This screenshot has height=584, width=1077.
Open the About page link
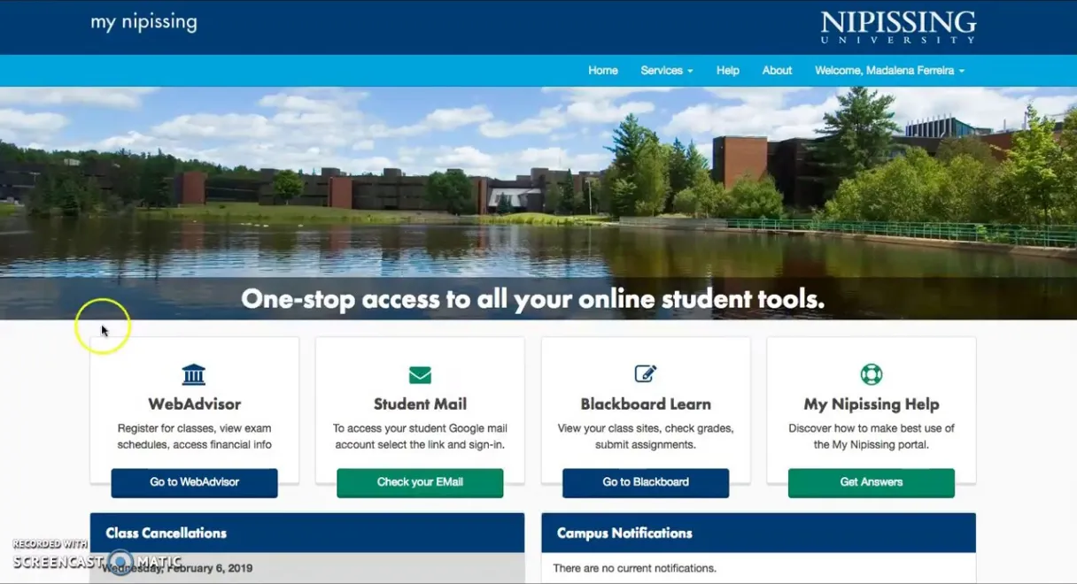pos(778,71)
